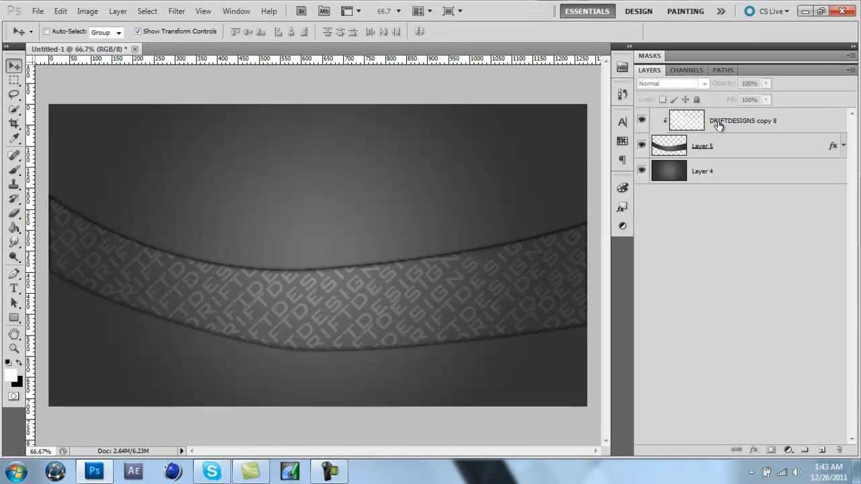861x484 pixels.
Task: Open the CS Live dropdown
Action: [x=767, y=11]
